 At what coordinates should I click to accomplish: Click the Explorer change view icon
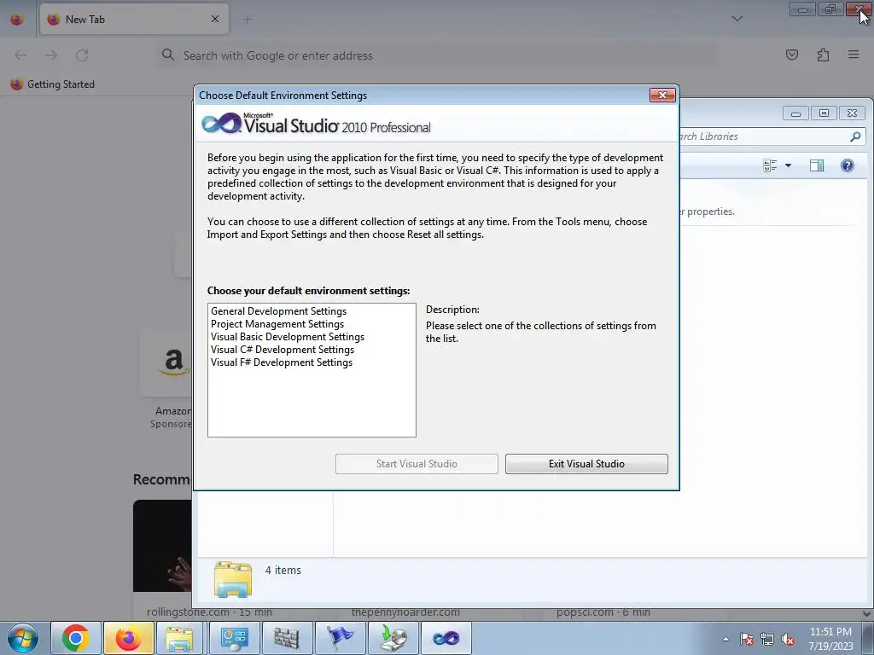coord(770,165)
